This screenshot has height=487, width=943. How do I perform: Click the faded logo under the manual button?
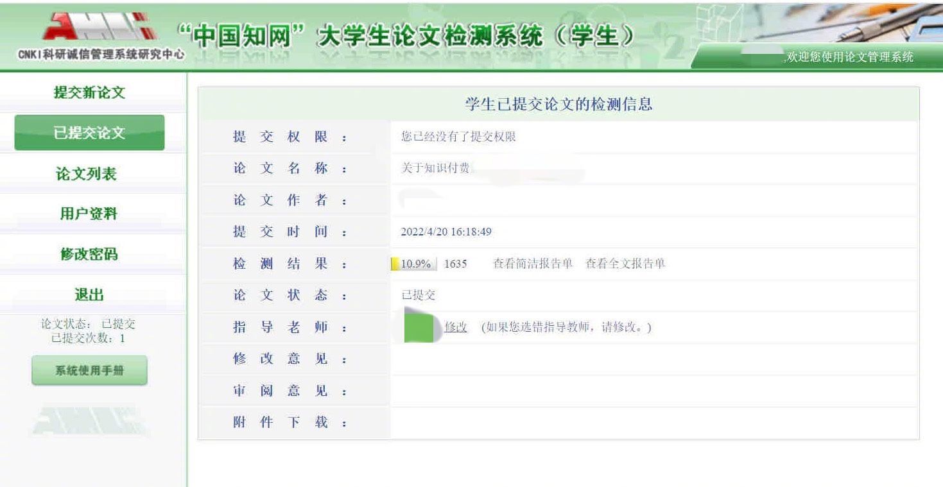89,420
